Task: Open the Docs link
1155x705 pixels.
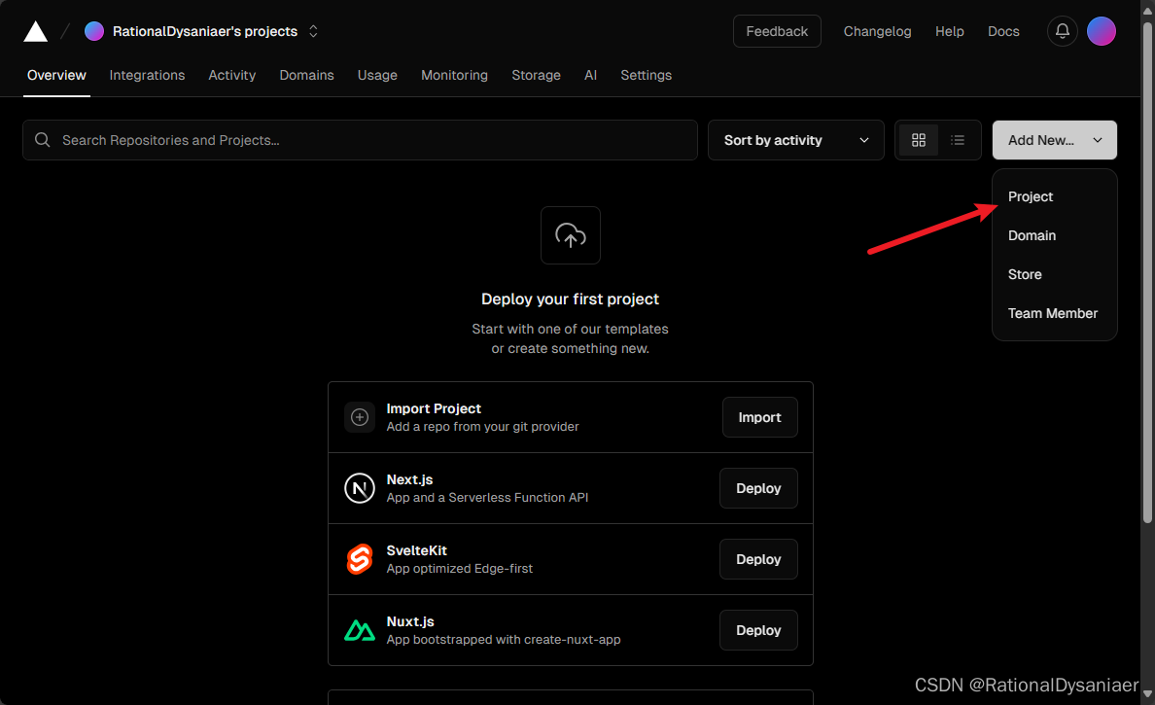Action: pos(1003,31)
